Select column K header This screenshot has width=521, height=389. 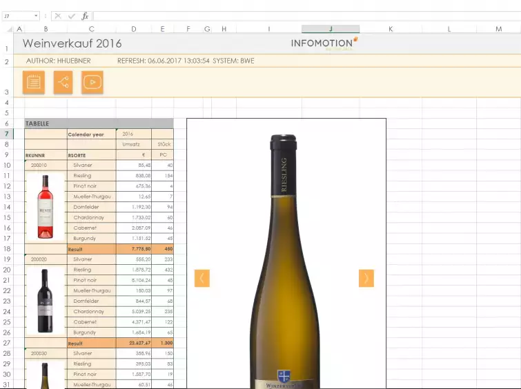390,29
